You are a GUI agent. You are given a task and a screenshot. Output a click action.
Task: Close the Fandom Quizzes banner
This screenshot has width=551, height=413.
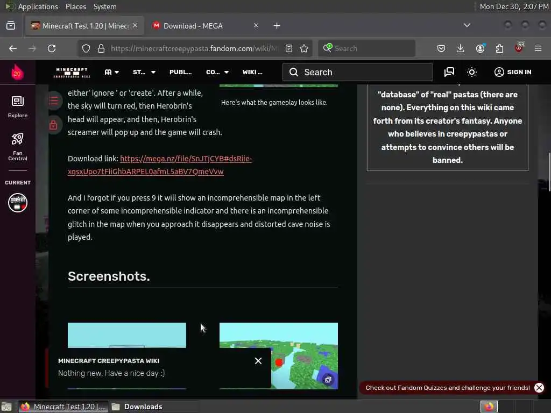539,388
